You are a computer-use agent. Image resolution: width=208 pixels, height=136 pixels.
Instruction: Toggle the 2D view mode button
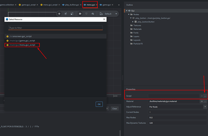click(80, 14)
